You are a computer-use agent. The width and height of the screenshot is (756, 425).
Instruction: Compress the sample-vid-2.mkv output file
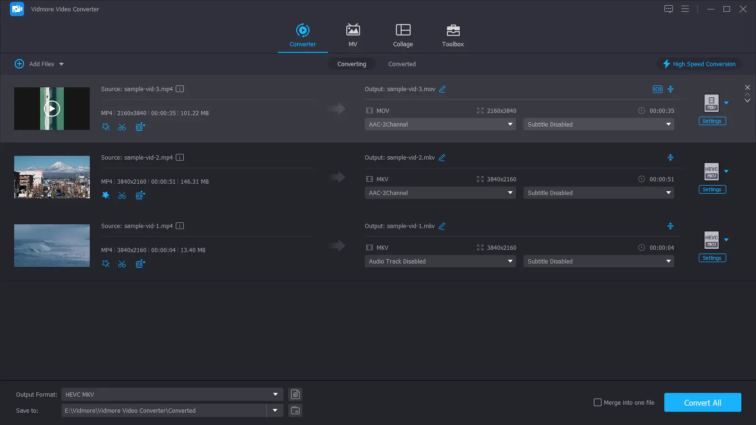tap(670, 157)
